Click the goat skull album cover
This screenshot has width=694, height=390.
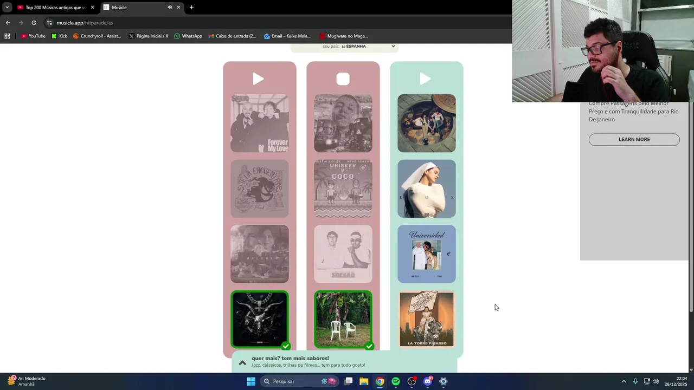pyautogui.click(x=260, y=319)
